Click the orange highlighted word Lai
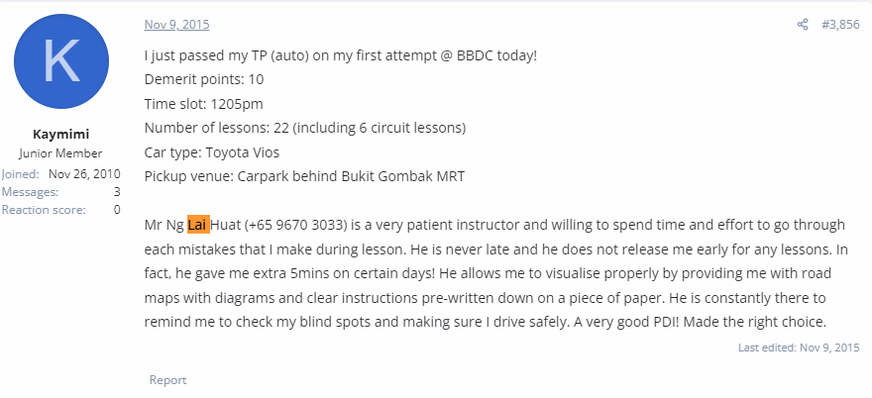 (198, 225)
